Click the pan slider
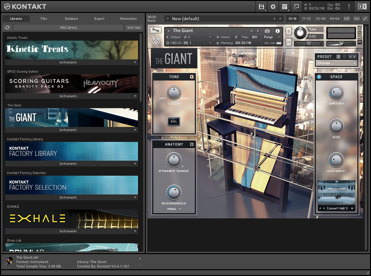 coord(309,44)
